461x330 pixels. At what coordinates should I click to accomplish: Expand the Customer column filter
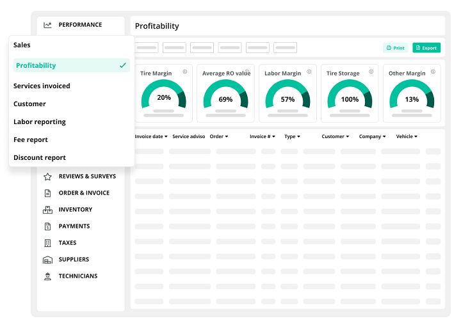[335, 136]
